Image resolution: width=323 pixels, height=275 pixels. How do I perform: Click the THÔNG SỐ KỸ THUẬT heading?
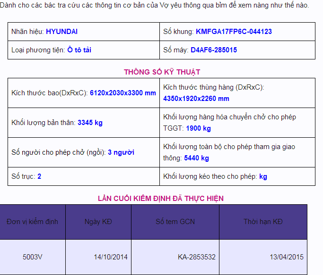tap(162, 72)
